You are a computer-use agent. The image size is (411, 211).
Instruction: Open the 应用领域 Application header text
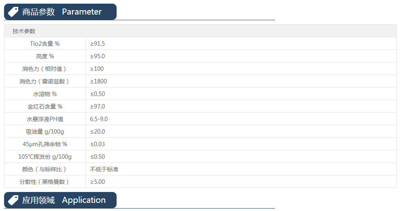[64, 200]
